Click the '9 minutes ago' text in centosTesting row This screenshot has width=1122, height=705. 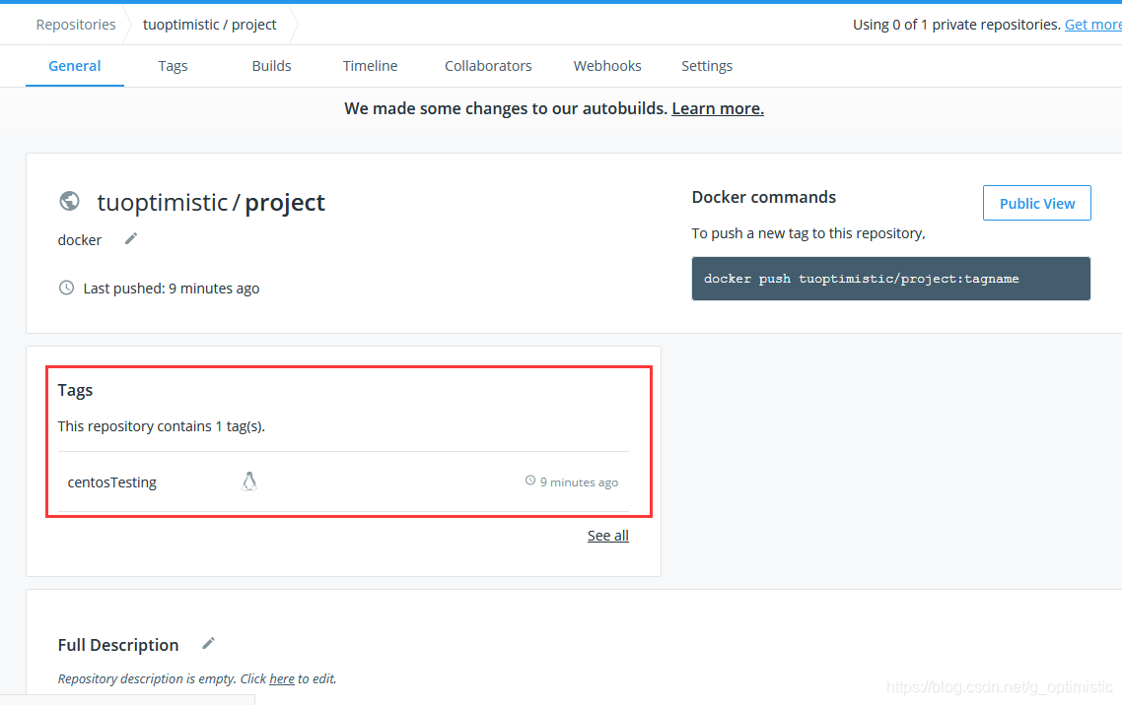coord(579,482)
